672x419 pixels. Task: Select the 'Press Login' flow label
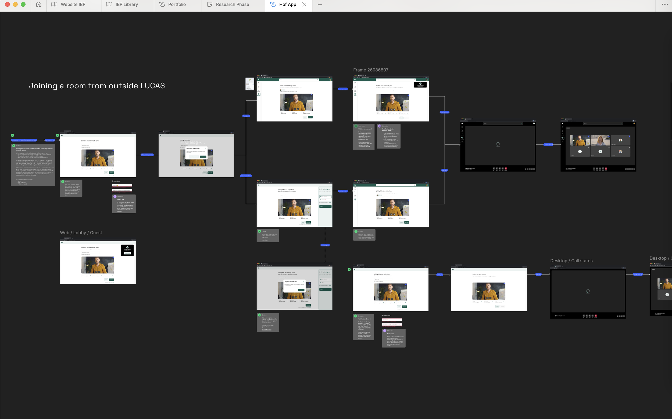tap(246, 116)
